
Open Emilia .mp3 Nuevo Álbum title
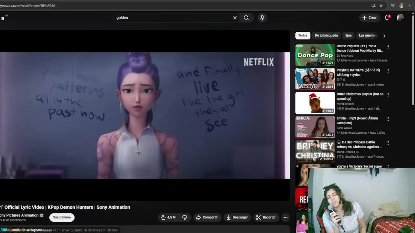(357, 120)
